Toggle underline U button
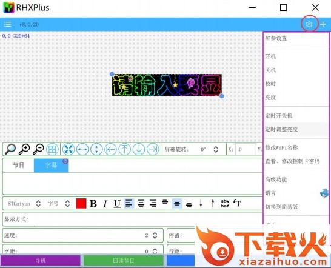 (x=117, y=204)
